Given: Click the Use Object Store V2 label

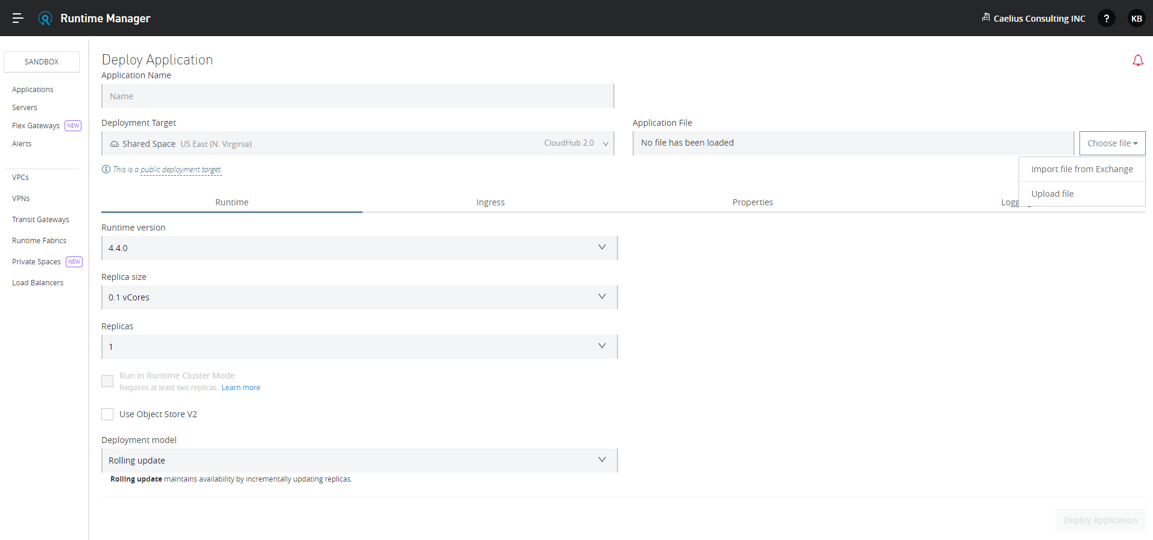Looking at the screenshot, I should pos(158,414).
